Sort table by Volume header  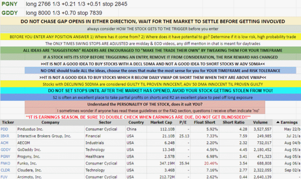260,122
